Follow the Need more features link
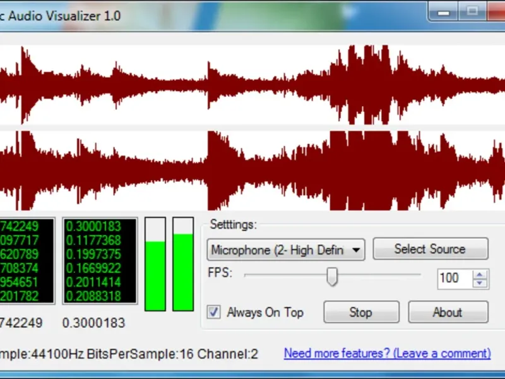This screenshot has height=379, width=505. coord(388,354)
